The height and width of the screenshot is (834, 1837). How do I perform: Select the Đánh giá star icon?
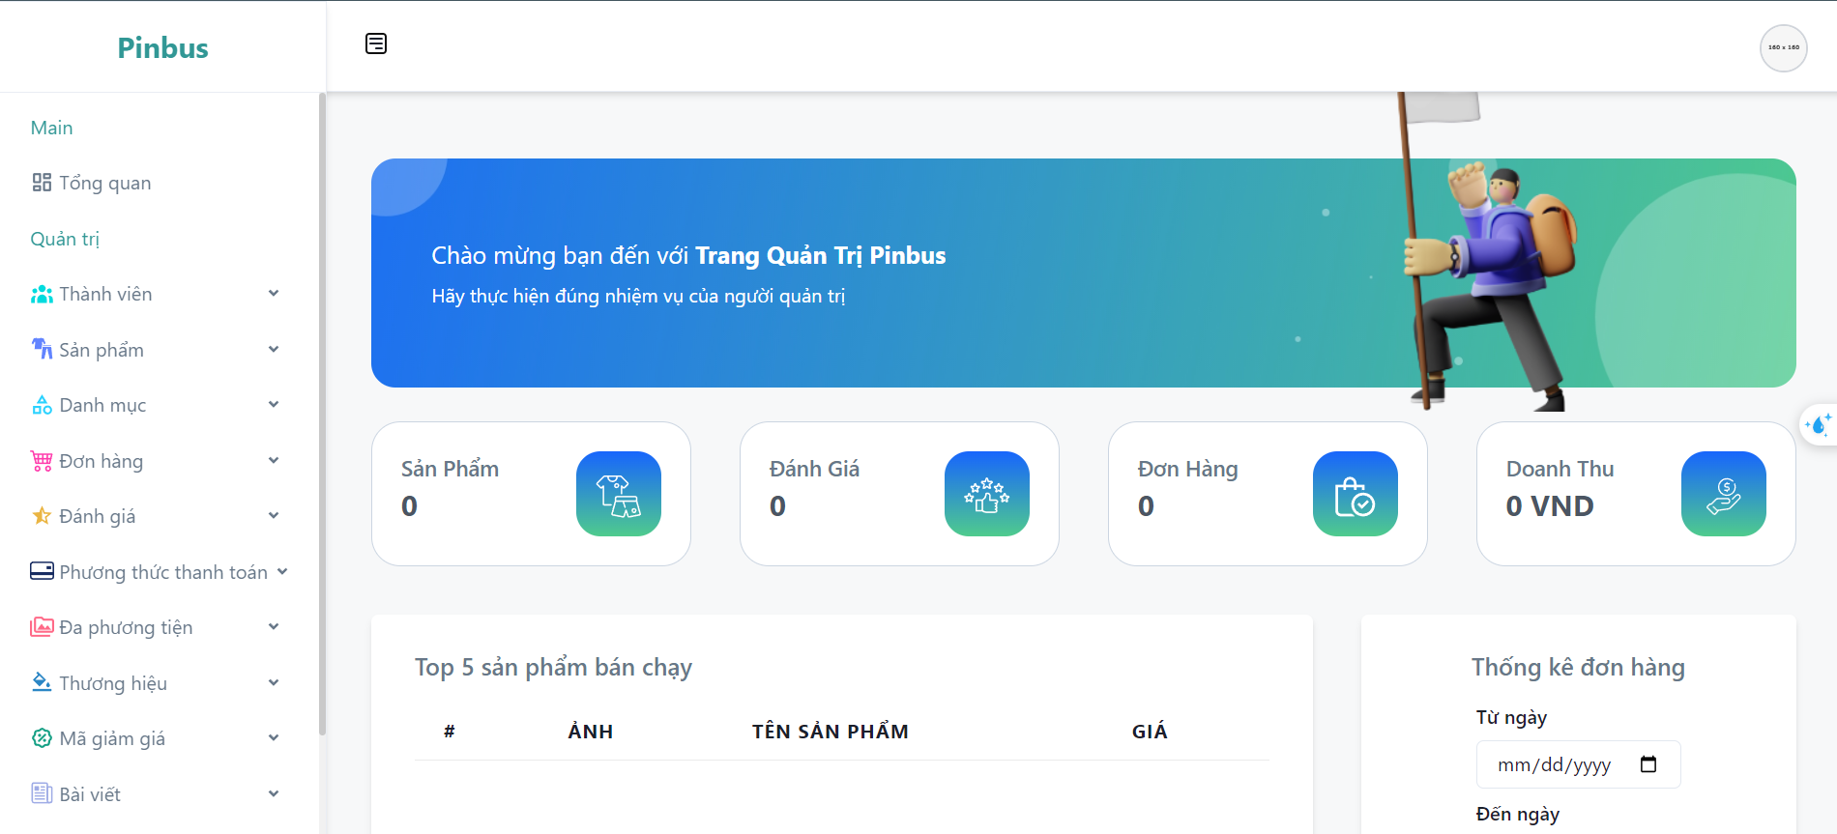[x=42, y=516]
